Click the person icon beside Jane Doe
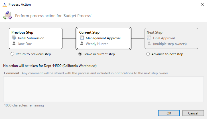 point(14,44)
